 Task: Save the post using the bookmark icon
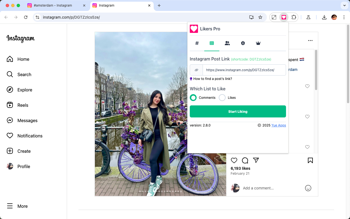(310, 160)
